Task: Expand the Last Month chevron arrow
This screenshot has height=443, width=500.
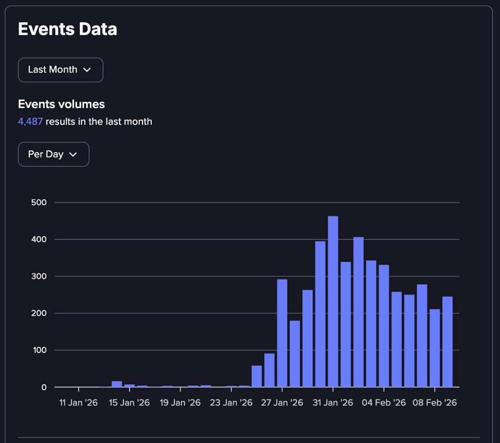Action: [x=87, y=70]
